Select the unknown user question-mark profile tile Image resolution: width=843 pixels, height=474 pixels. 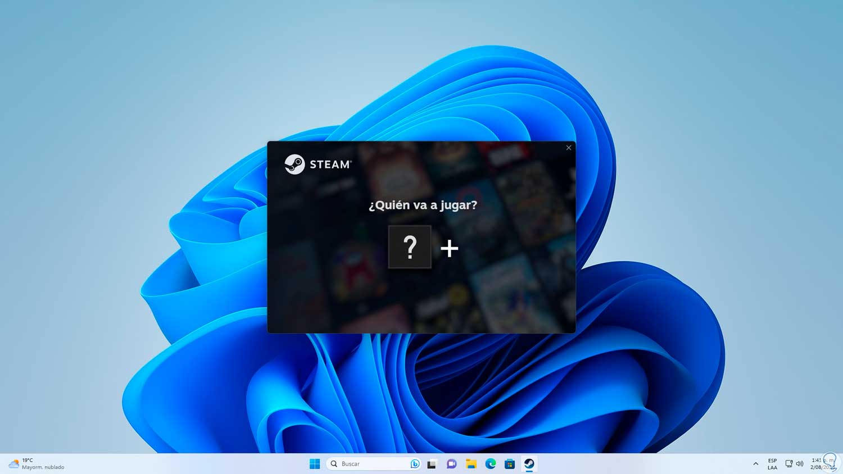[x=410, y=247]
